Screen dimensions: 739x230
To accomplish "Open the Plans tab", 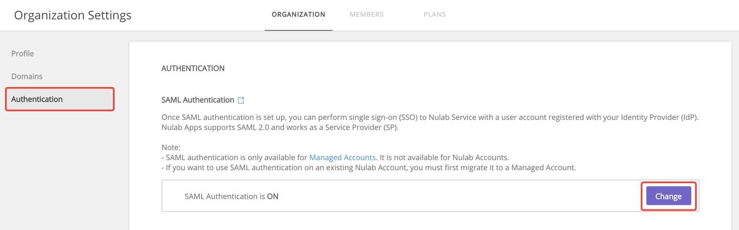I will [435, 15].
